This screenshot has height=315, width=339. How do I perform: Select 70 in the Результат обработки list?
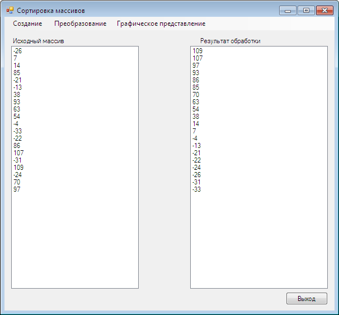(259, 95)
